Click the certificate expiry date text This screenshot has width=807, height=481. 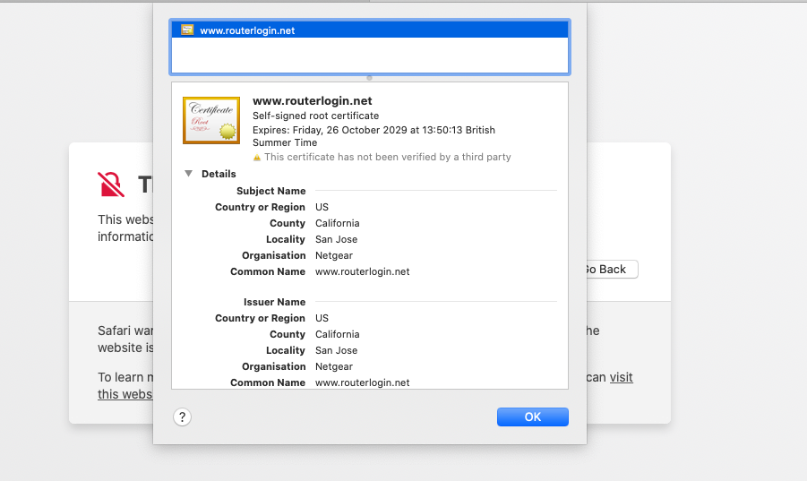(x=373, y=130)
